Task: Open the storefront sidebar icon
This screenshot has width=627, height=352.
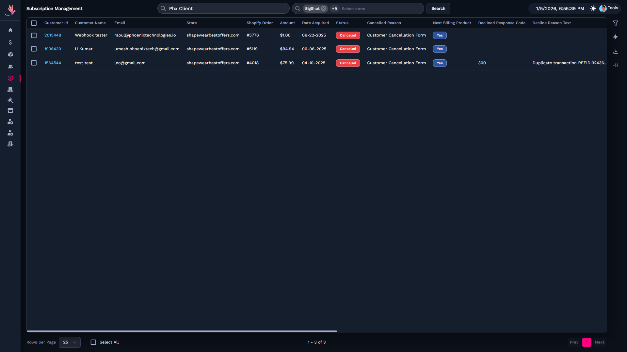Action: tap(10, 111)
